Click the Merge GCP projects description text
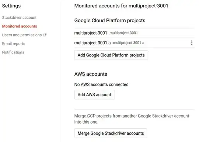This screenshot has height=142, width=199. 132,119
